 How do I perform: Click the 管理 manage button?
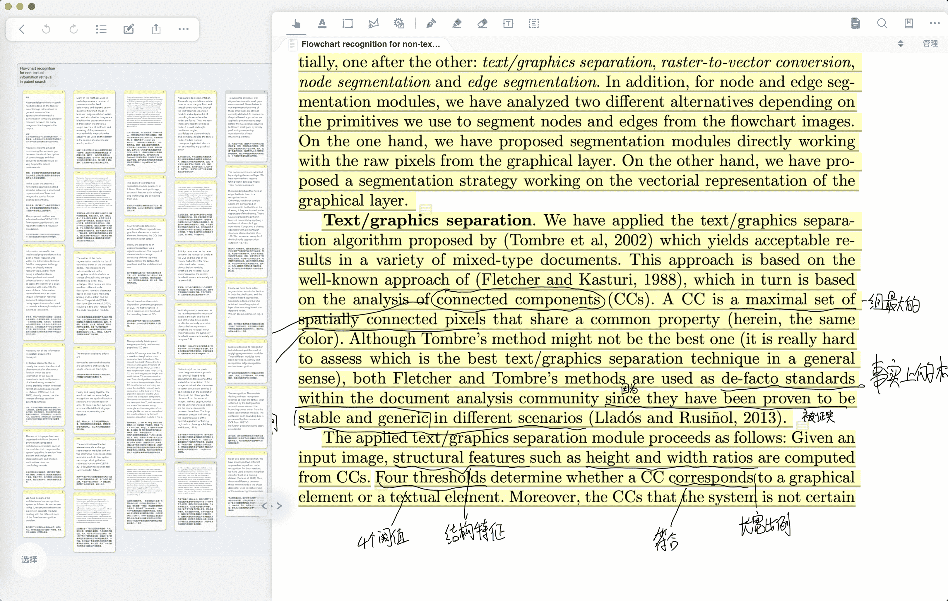coord(930,44)
